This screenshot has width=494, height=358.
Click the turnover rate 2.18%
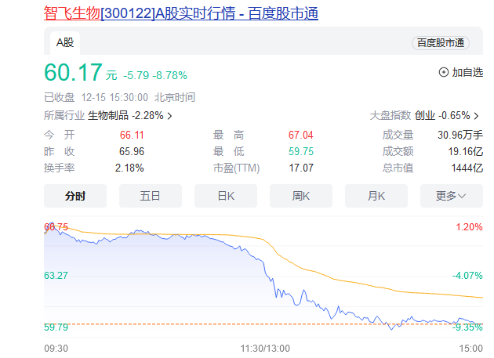coord(129,168)
